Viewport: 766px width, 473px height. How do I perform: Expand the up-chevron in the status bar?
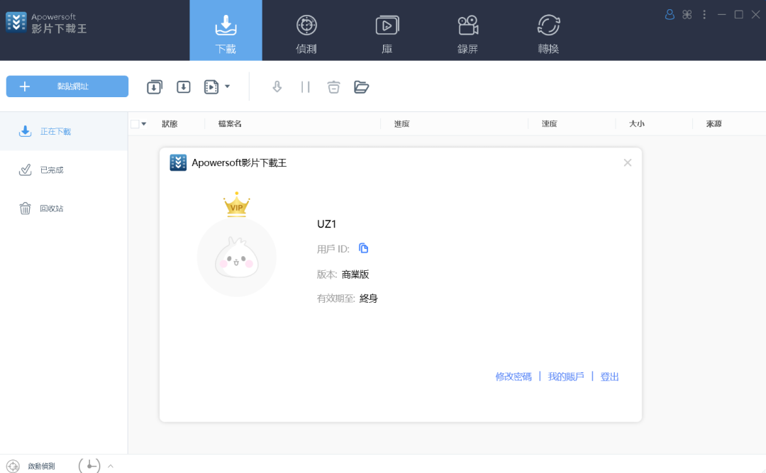click(111, 466)
